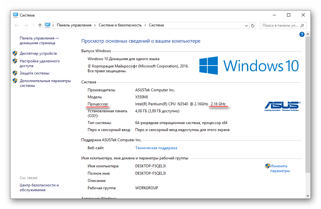This screenshot has width=321, height=209.
Task: Expand chevron after Панель управления breadcrumb
Action: [95, 25]
